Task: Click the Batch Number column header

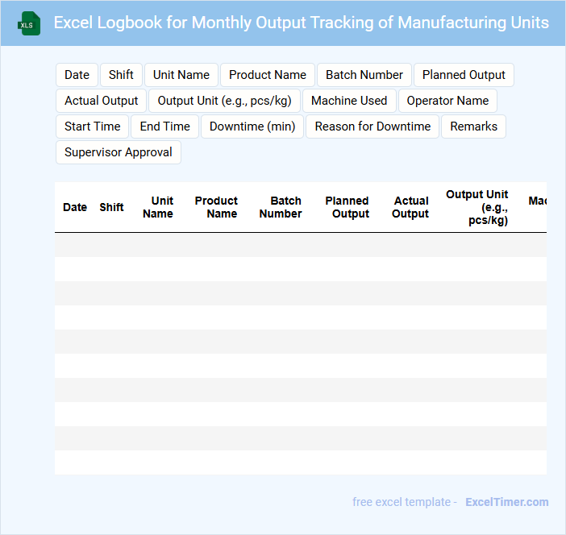Action: point(281,207)
